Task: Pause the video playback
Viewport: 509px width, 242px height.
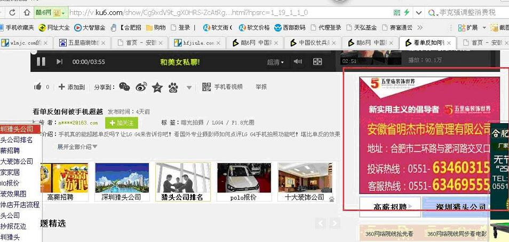Action: point(41,61)
